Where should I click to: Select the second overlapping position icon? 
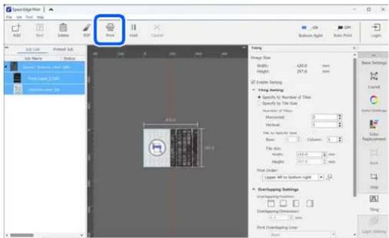click(x=283, y=203)
